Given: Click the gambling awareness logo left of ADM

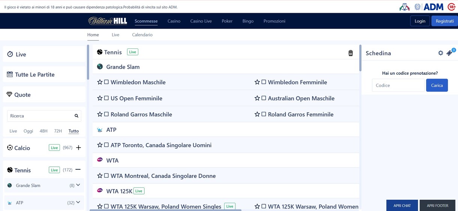Looking at the screenshot, I should click(x=404, y=7).
